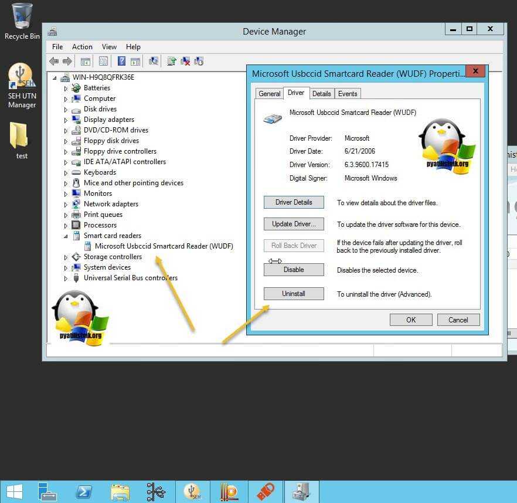Select Microsoft Usbccid Smartcard Reader tree item
517x503 pixels.
coord(164,246)
